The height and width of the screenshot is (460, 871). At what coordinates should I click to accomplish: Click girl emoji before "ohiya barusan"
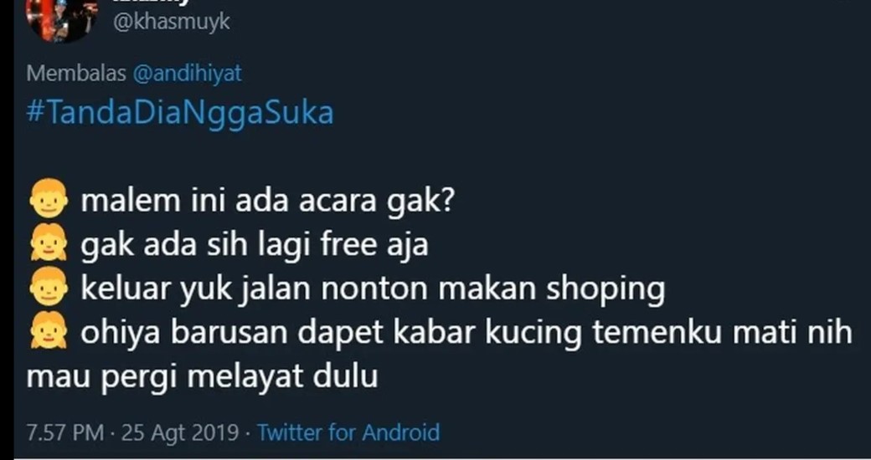coord(49,330)
